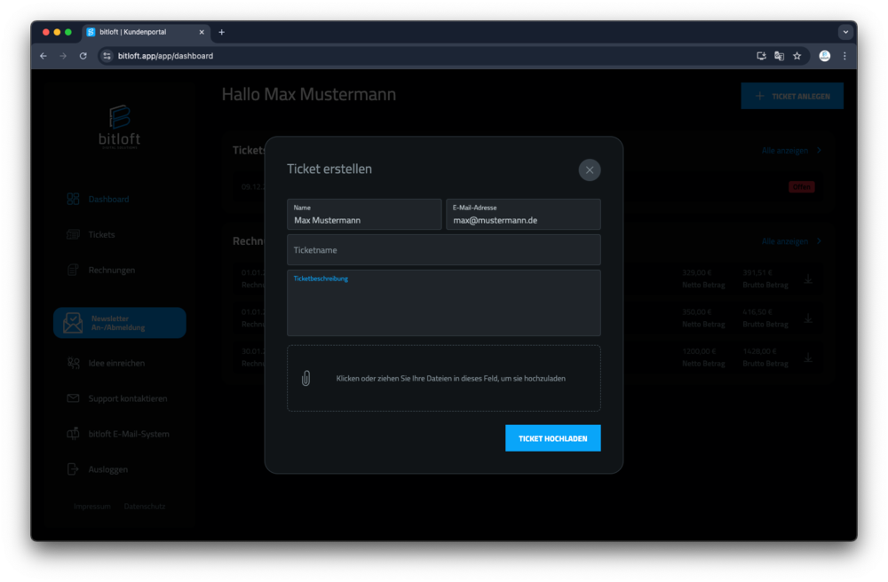Bookmark this page with star icon
This screenshot has width=888, height=582.
[x=797, y=56]
